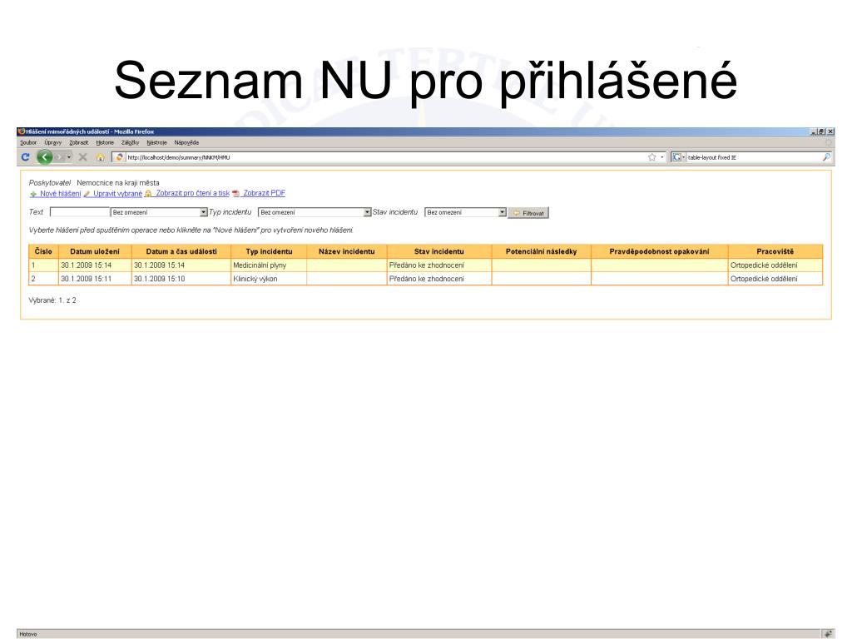Bookmark the page with the star icon
Viewport: 852px width, 639px height.
pyautogui.click(x=652, y=157)
